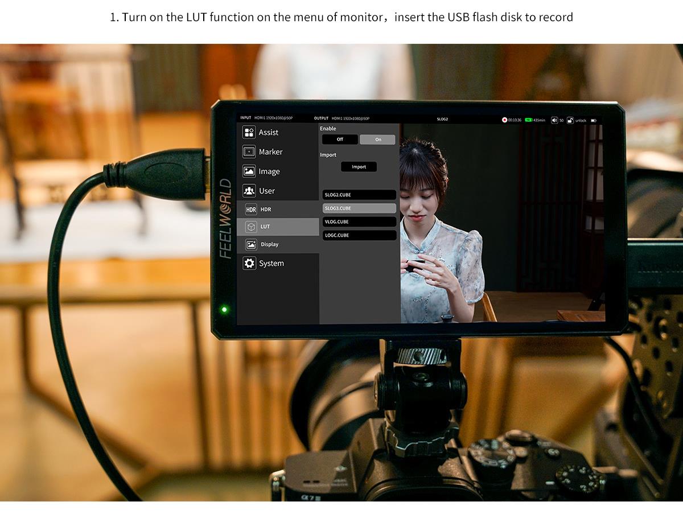The image size is (683, 518).
Task: Click the green battery status indicator
Action: pos(529,120)
